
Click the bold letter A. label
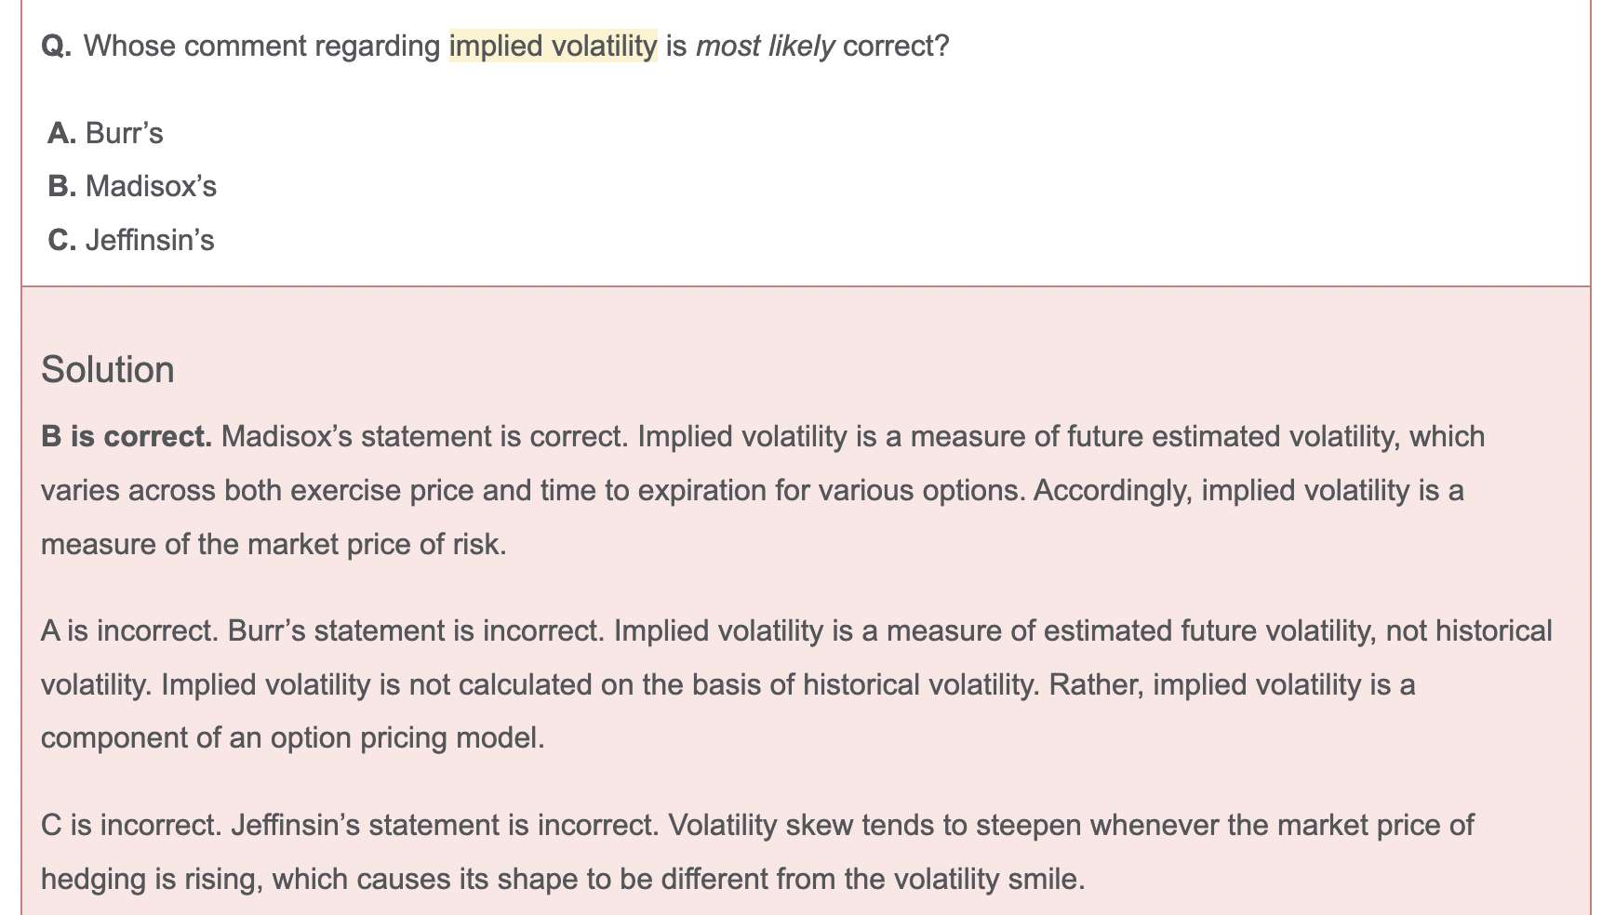tap(62, 133)
